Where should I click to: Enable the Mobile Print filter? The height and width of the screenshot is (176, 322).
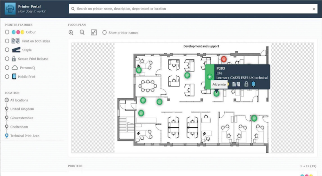coord(7,77)
